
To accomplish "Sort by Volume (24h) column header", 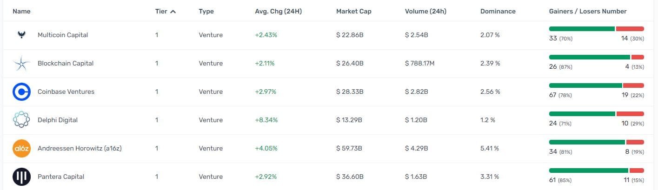I will pyautogui.click(x=425, y=11).
